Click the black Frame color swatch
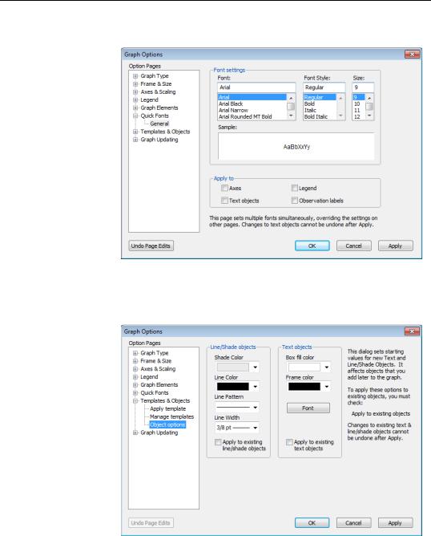The image size is (431, 536). point(304,387)
